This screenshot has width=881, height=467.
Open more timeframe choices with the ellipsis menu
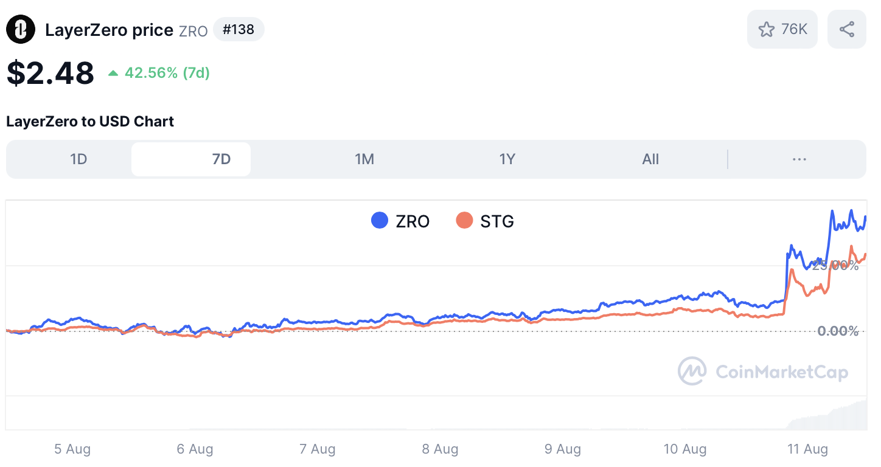click(799, 159)
